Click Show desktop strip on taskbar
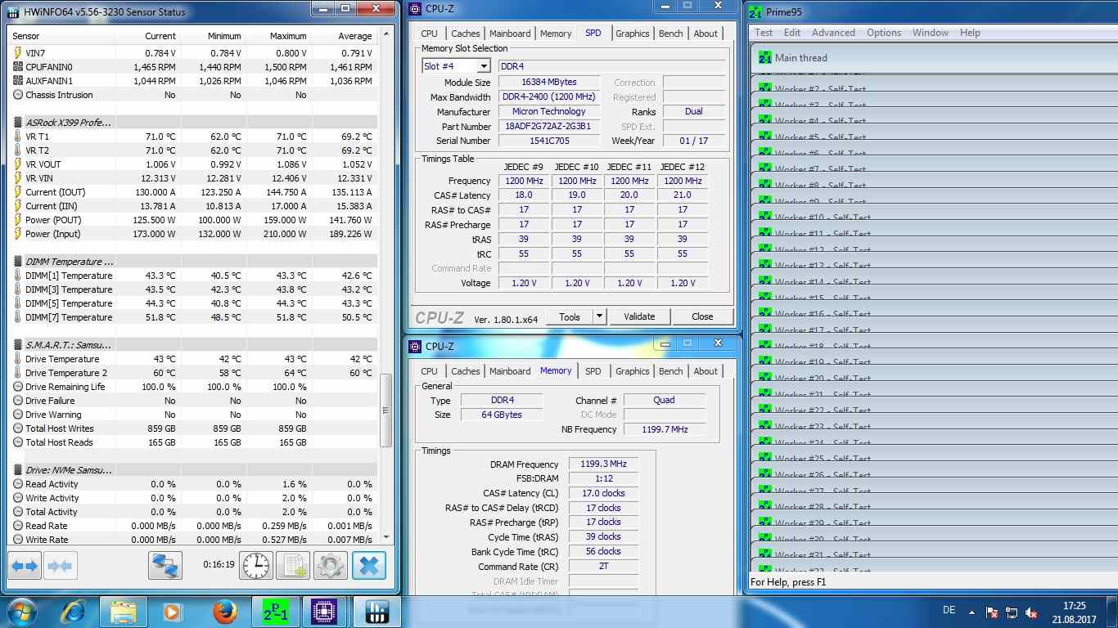 pyautogui.click(x=1112, y=612)
